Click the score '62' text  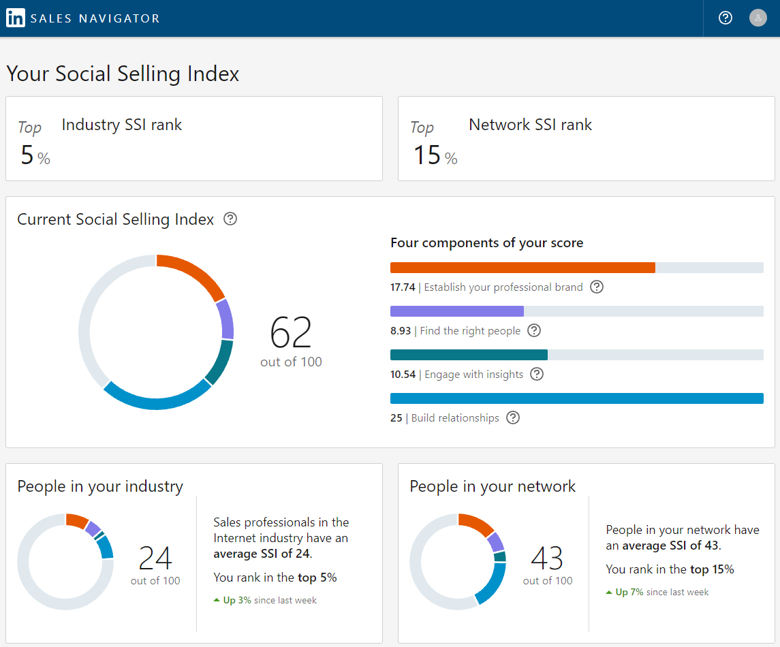point(291,333)
